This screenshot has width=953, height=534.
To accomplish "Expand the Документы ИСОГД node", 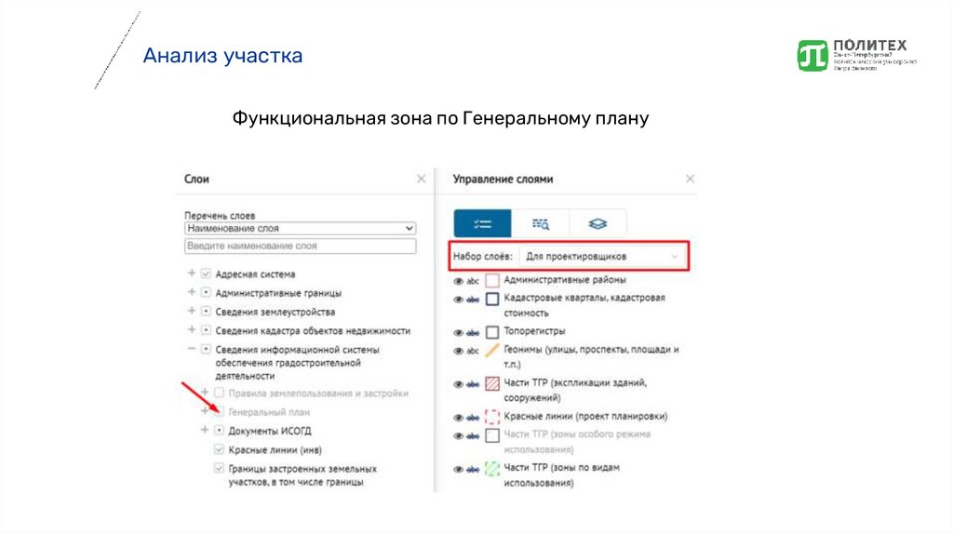I will click(x=205, y=430).
